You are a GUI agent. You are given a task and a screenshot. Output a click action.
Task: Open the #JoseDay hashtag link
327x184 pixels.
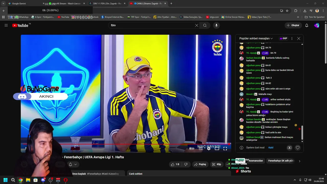[x=114, y=174]
